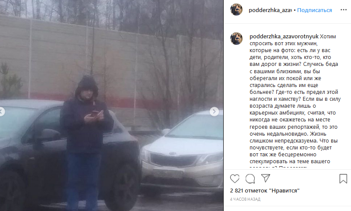Share the post with the paper plane icon
Viewport: 351px width, 211px height.
(266, 178)
